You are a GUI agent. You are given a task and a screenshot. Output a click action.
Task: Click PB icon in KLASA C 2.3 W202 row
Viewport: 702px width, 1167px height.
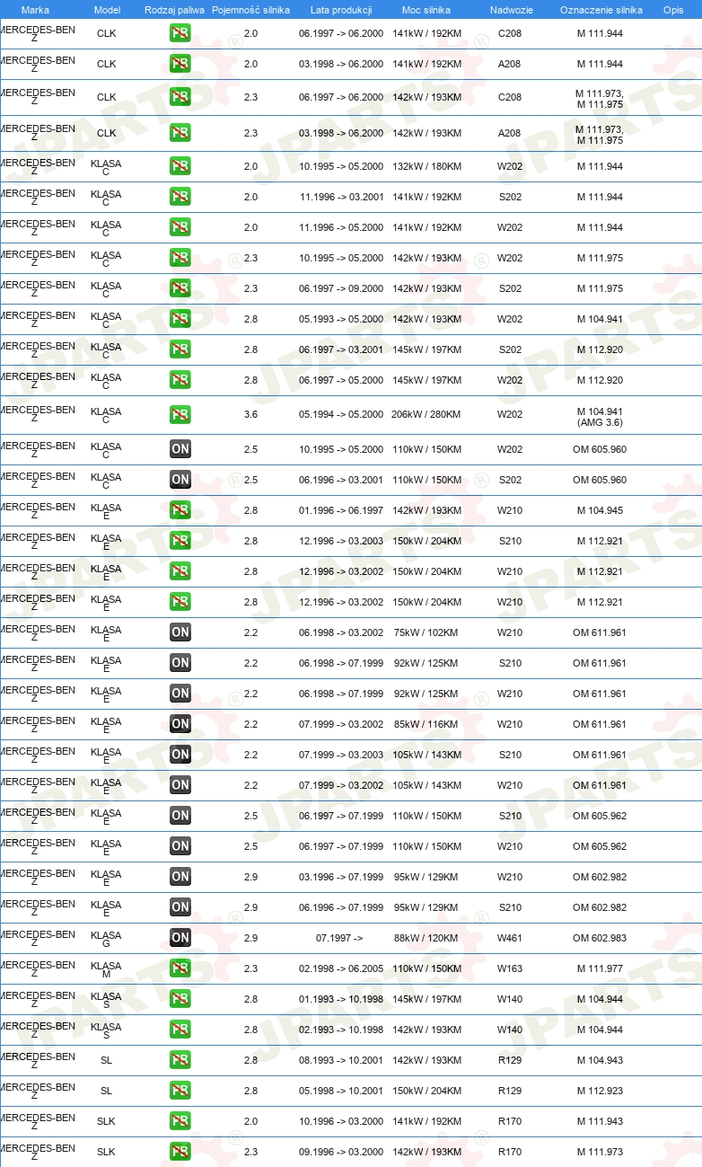click(x=180, y=258)
